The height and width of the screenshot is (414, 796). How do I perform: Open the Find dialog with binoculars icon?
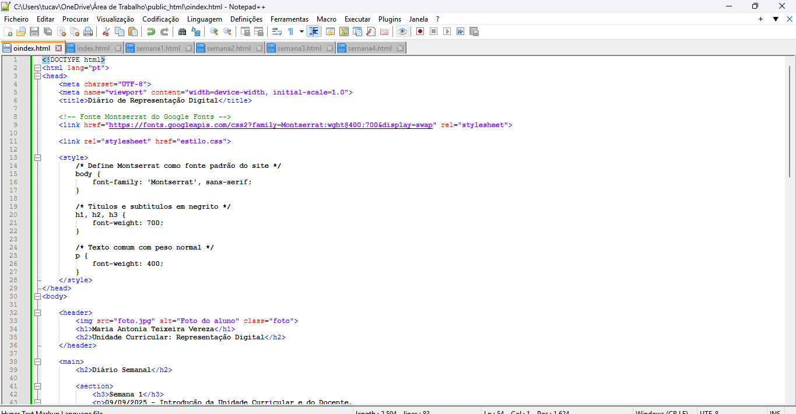[x=181, y=31]
